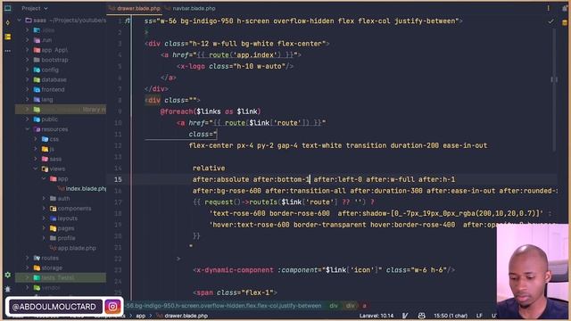Click the routes folder icon
The image size is (571, 321).
click(x=37, y=258)
